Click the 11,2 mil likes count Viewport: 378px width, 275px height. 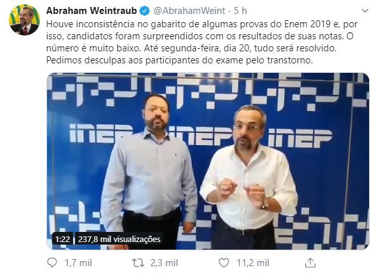[x=253, y=263]
